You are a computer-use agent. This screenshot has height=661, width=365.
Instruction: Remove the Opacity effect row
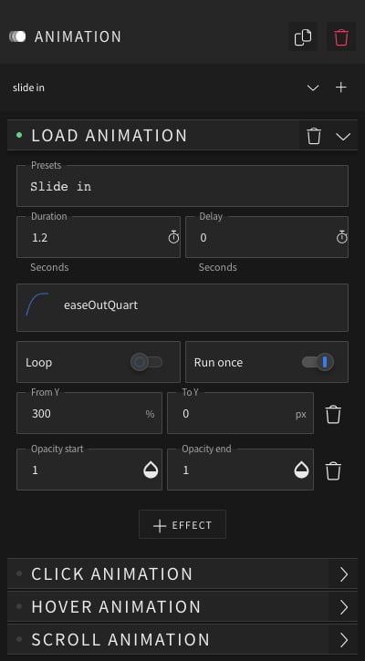(333, 470)
